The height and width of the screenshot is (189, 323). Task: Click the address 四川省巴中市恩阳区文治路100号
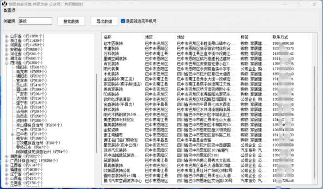(204, 181)
